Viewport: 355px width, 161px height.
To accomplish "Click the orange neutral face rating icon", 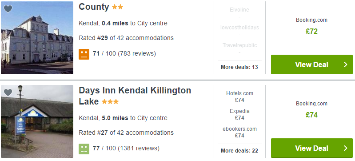I will (x=84, y=54).
